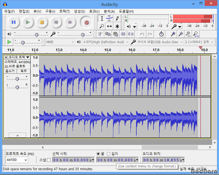Select the Zoom magnifier tool
The height and width of the screenshot is (175, 219).
(102, 26)
